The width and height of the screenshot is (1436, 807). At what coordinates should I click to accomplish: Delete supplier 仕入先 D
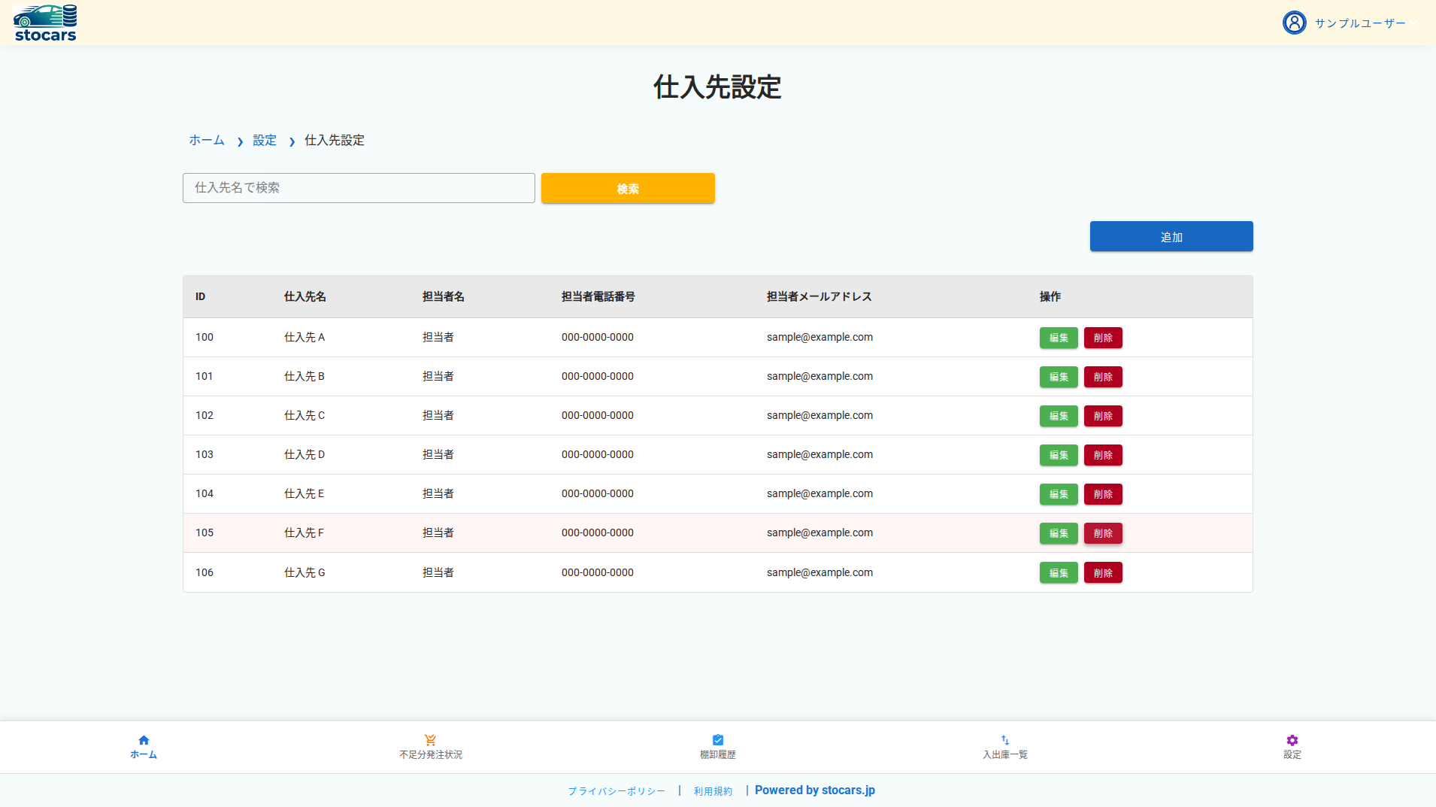(1103, 455)
